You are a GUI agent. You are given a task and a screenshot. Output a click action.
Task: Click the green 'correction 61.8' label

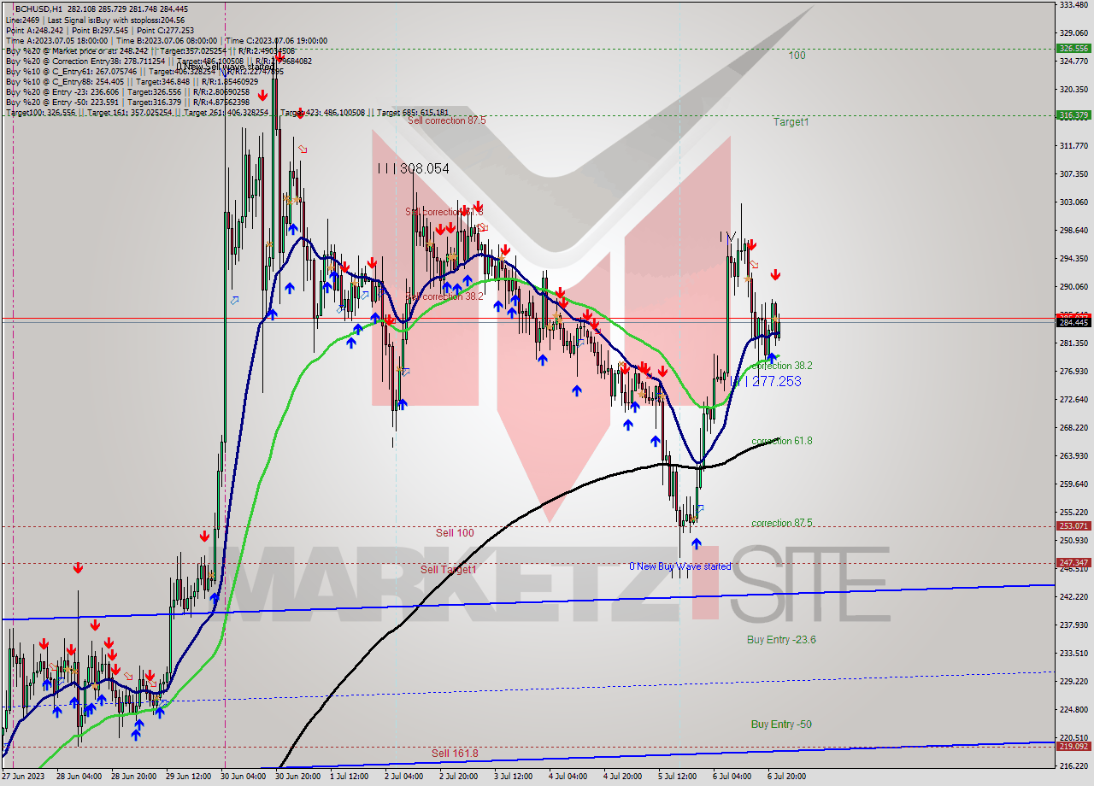[781, 441]
